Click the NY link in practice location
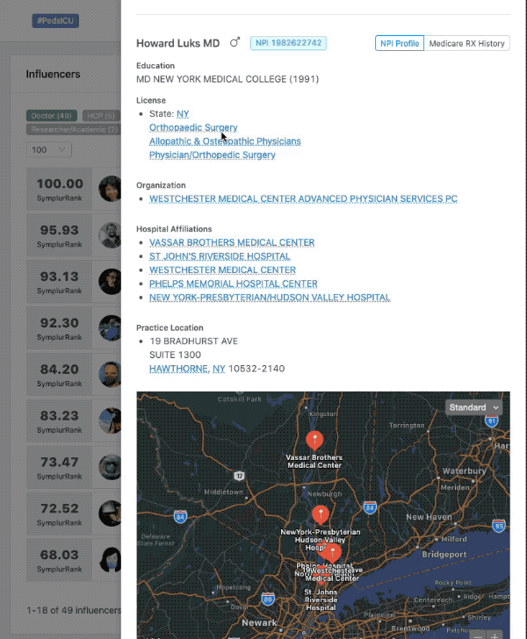 click(x=219, y=369)
